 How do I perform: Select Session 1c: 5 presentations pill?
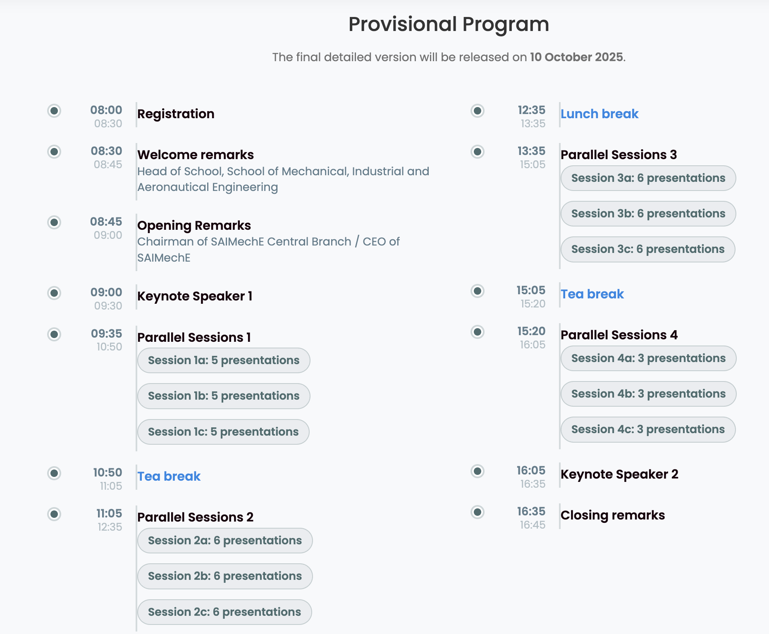coord(223,432)
